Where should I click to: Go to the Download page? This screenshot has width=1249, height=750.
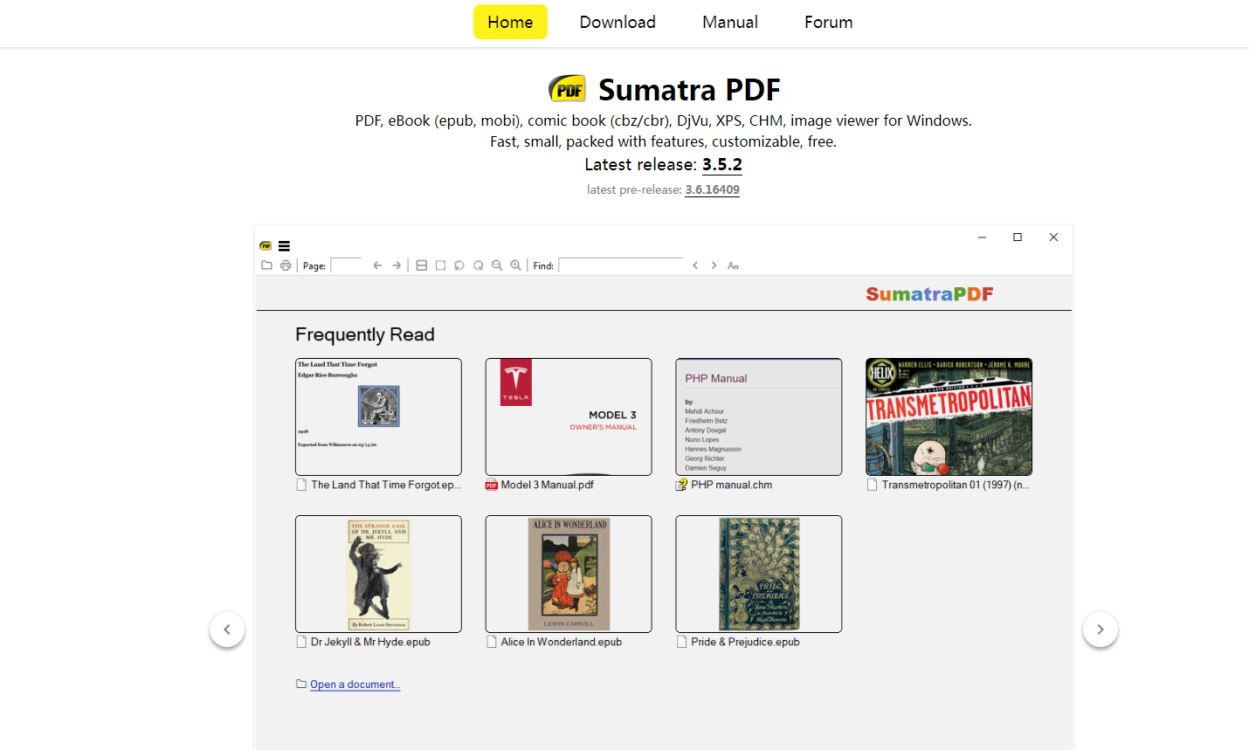(x=618, y=22)
